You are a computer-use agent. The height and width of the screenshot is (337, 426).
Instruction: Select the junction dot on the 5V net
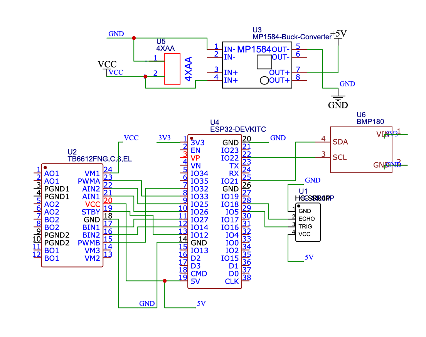[x=165, y=281]
